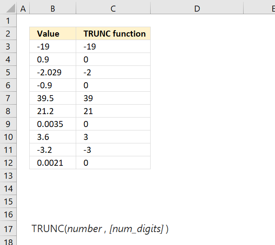
Task: Select column B header
Action: [x=53, y=9]
